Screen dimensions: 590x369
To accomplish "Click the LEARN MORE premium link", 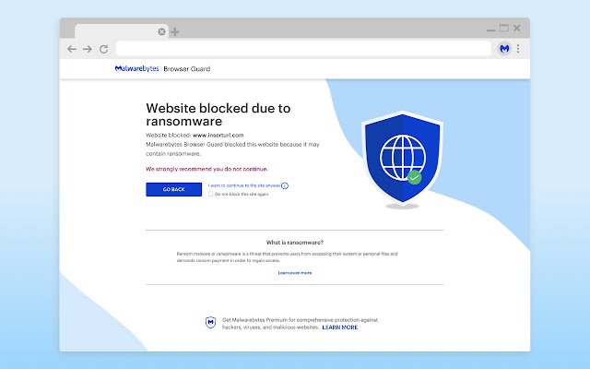I will (340, 327).
